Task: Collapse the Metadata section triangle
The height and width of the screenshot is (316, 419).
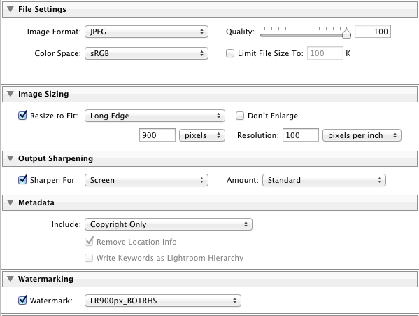Action: [x=10, y=202]
